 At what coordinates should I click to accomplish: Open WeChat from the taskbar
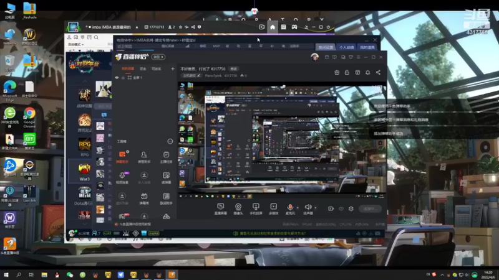point(70,274)
